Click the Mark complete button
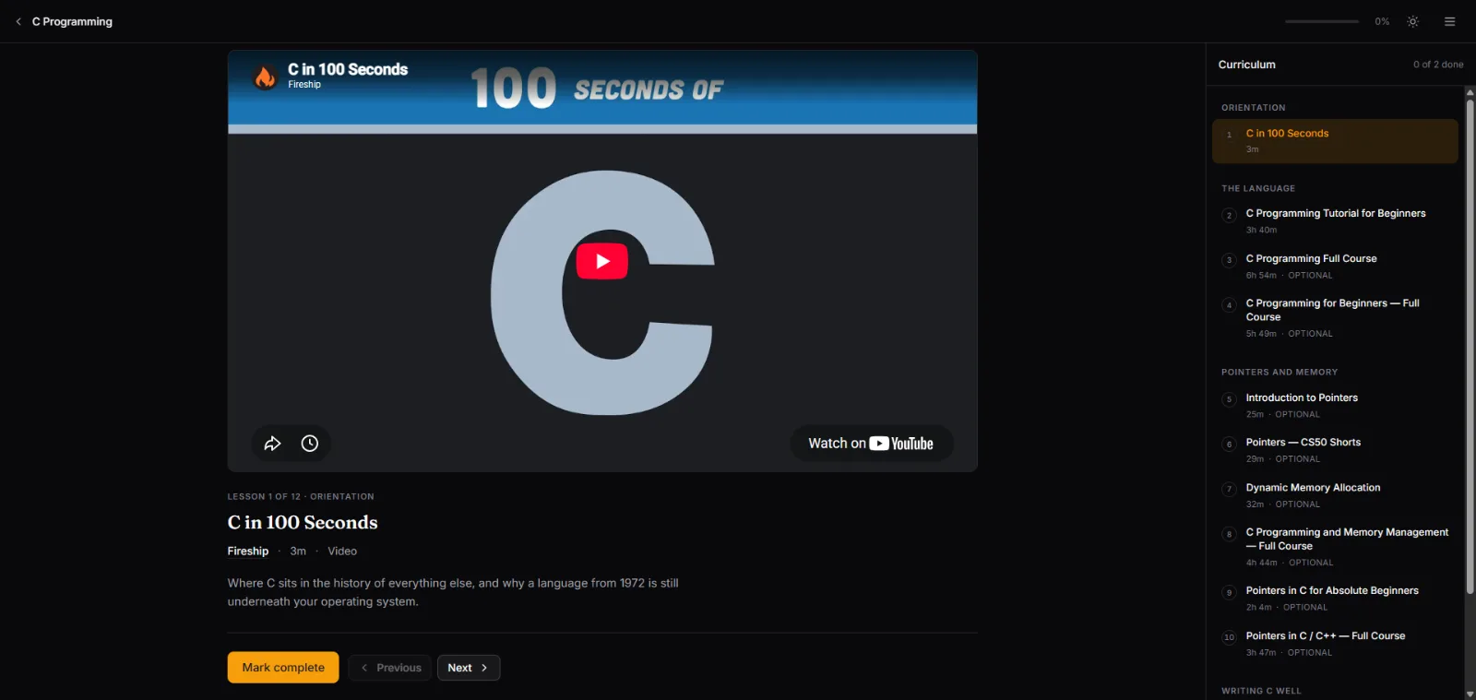 (283, 668)
